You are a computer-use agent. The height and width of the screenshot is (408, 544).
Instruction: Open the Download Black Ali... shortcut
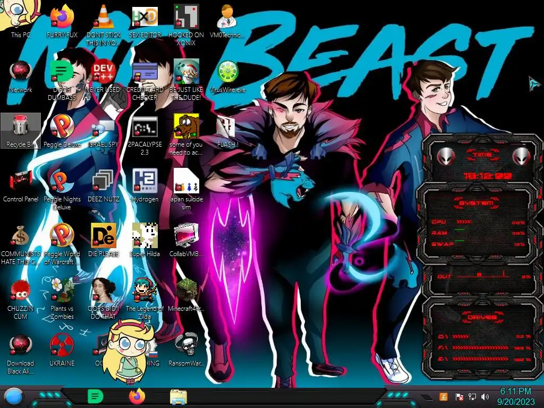tap(21, 354)
